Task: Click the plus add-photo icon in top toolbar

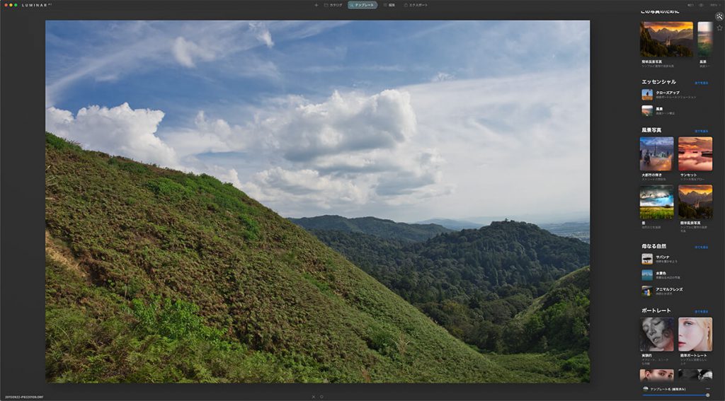Action: [316, 5]
